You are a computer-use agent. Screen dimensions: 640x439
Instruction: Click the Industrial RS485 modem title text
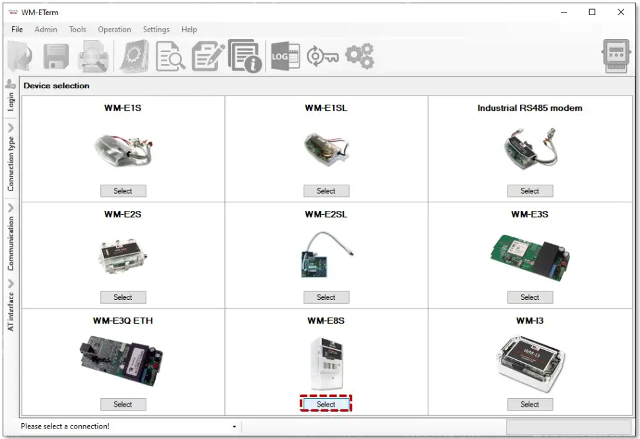tap(530, 108)
